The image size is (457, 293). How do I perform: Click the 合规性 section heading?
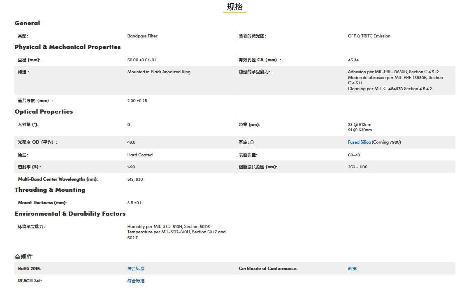point(23,257)
